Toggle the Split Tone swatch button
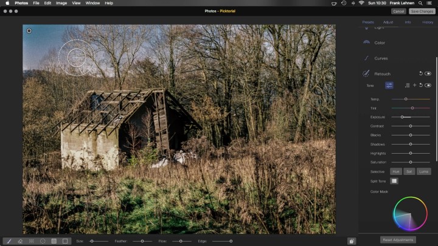The width and height of the screenshot is (438, 246). (x=394, y=181)
